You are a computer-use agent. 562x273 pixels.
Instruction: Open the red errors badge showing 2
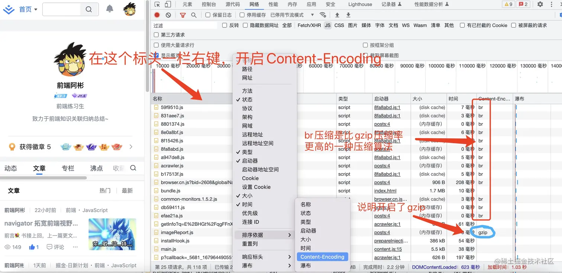[x=523, y=4]
